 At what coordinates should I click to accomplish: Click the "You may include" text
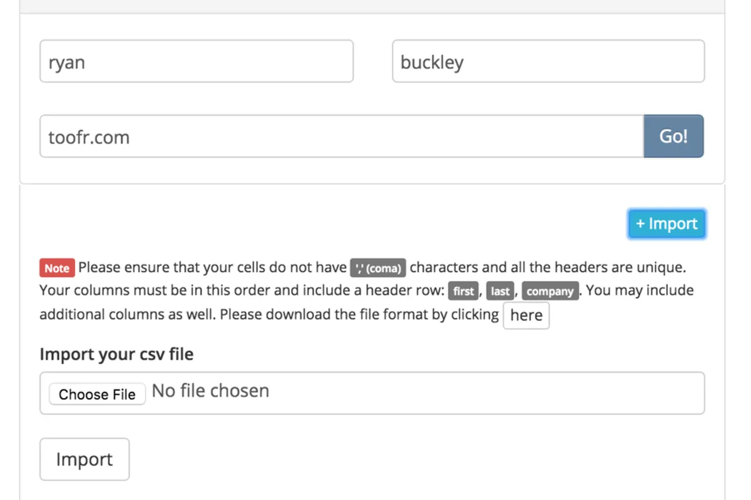tap(640, 291)
